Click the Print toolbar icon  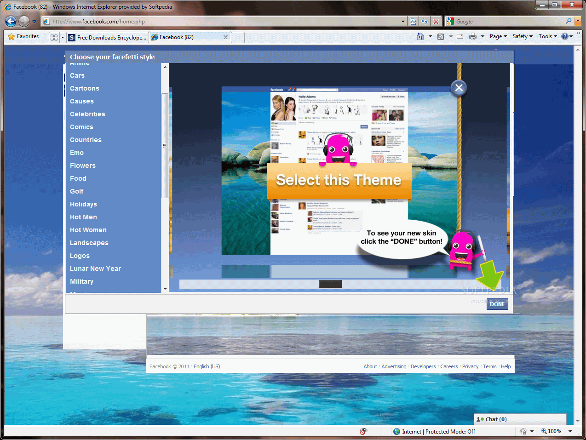(473, 36)
